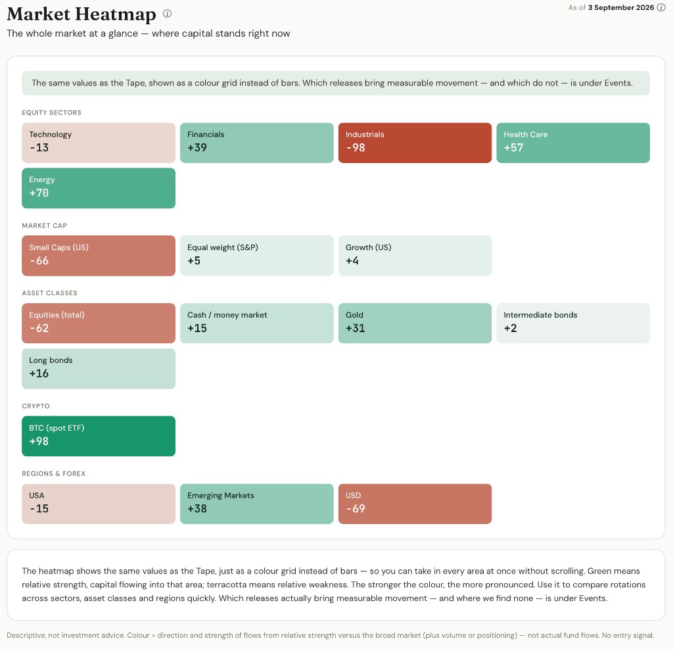Click the Equal weight (S&P) tile
673x651 pixels.
(x=257, y=256)
